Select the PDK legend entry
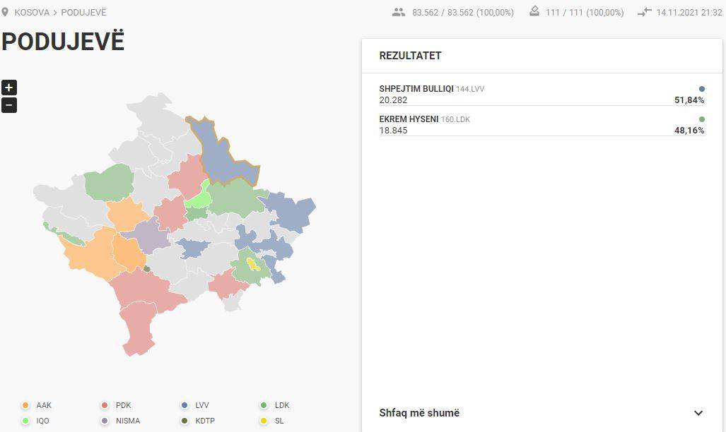This screenshot has width=726, height=432. coord(117,405)
